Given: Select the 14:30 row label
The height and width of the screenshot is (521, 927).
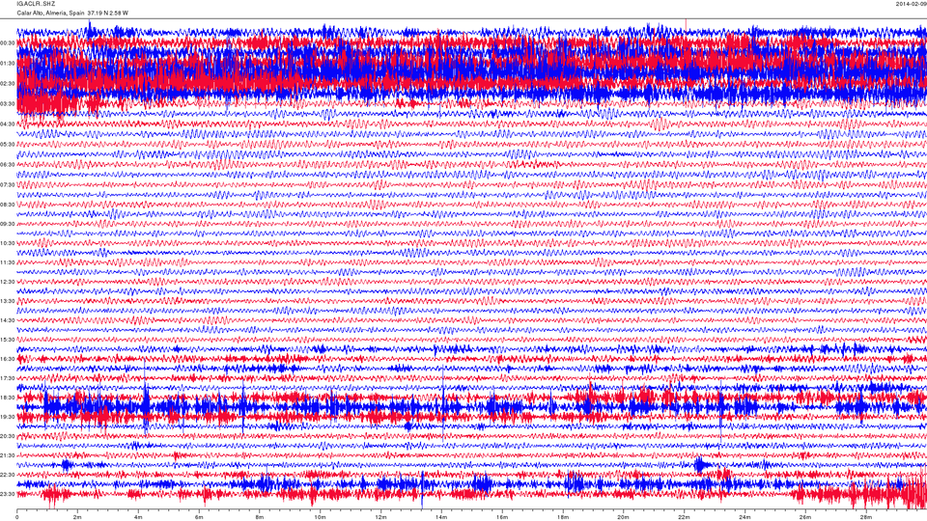Looking at the screenshot, I should [8, 320].
